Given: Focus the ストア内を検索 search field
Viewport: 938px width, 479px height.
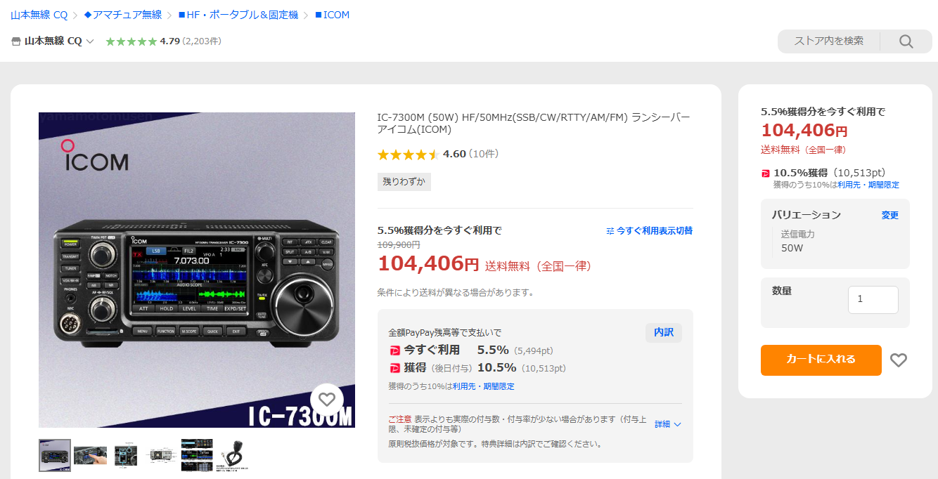Looking at the screenshot, I should click(828, 41).
